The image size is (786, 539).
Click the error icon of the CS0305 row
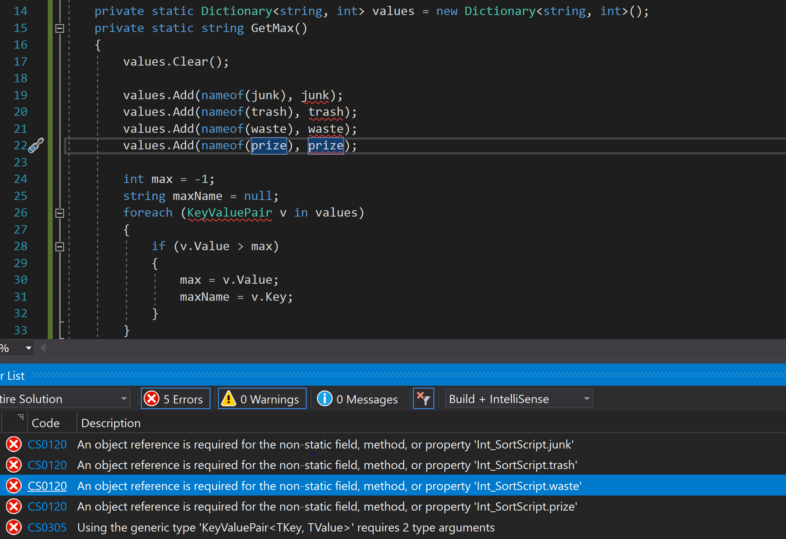14,528
